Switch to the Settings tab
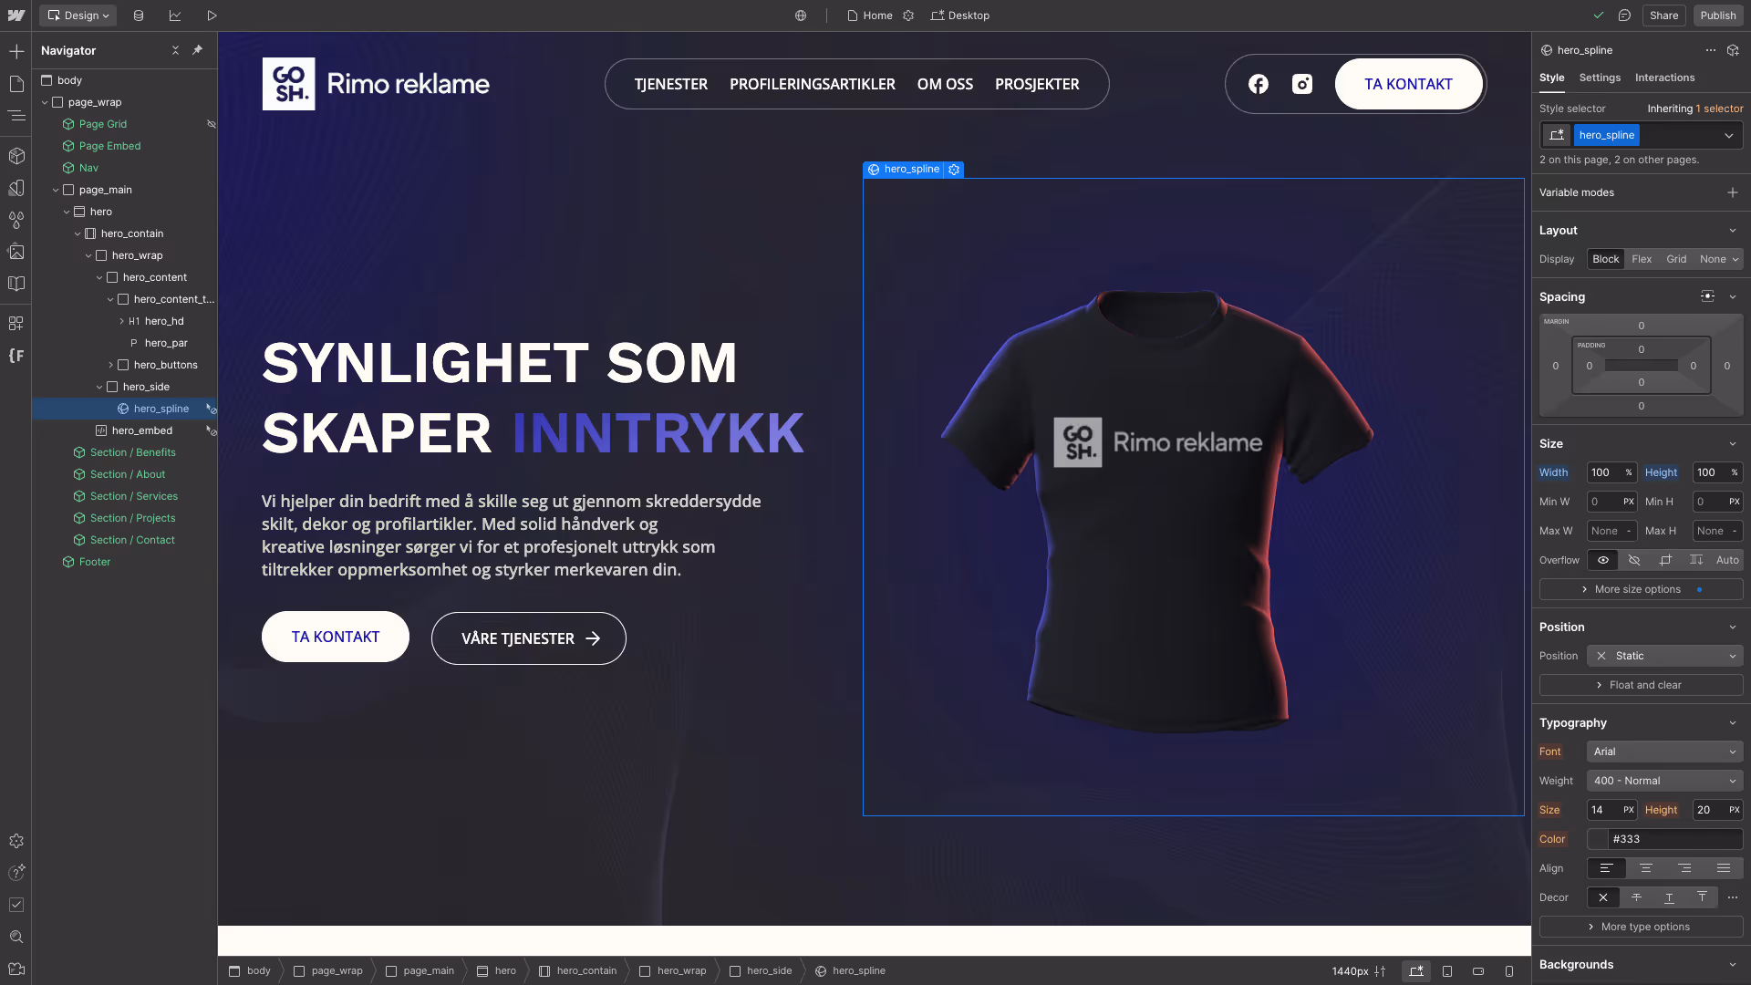This screenshot has height=985, width=1751. click(x=1600, y=78)
